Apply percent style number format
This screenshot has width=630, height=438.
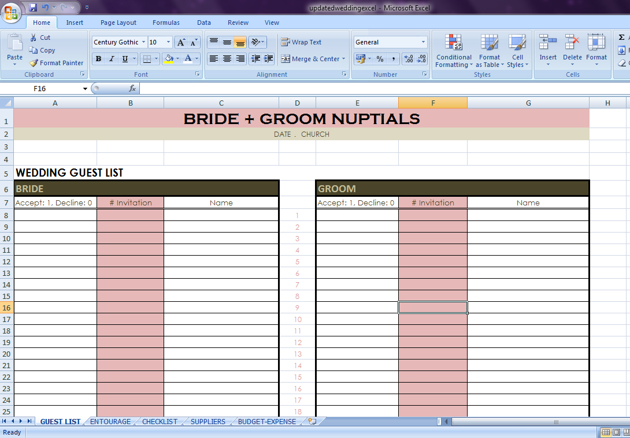tap(380, 59)
